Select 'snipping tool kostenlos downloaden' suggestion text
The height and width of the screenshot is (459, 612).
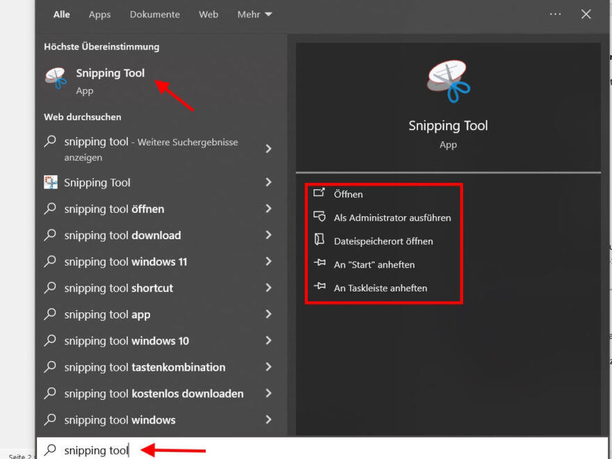tap(154, 394)
